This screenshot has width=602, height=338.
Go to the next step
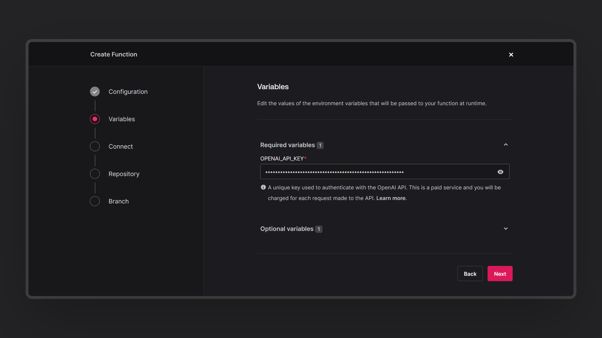(x=500, y=274)
